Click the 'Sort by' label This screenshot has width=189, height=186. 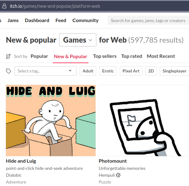tap(21, 56)
